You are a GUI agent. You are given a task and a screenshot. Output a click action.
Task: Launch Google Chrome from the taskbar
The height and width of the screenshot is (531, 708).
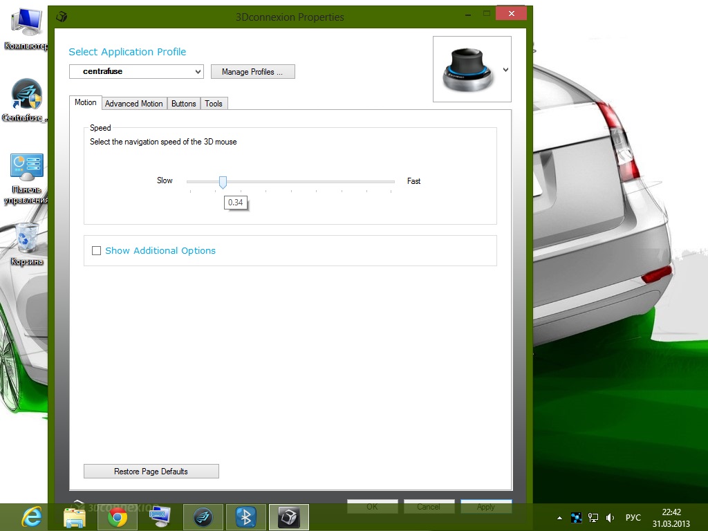click(x=118, y=517)
